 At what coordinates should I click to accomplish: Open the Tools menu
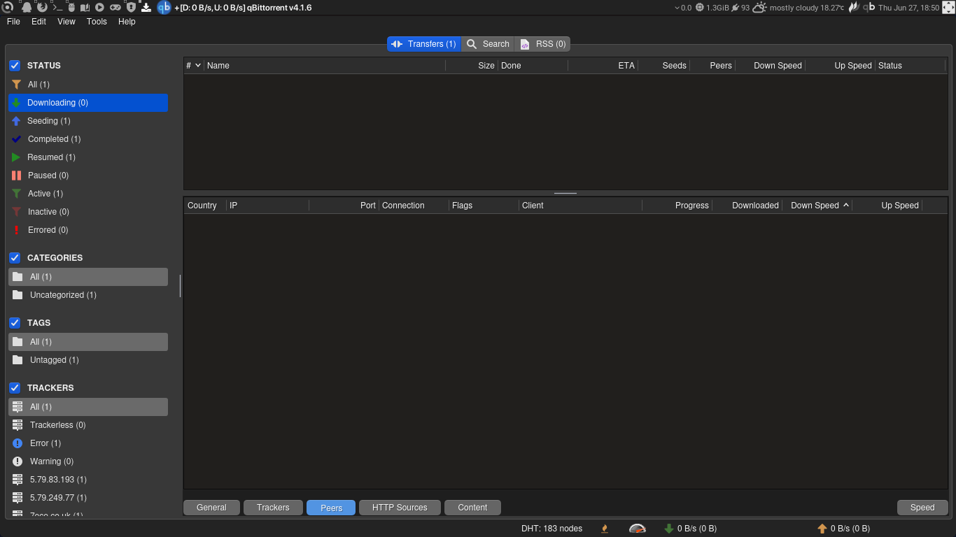(x=97, y=22)
